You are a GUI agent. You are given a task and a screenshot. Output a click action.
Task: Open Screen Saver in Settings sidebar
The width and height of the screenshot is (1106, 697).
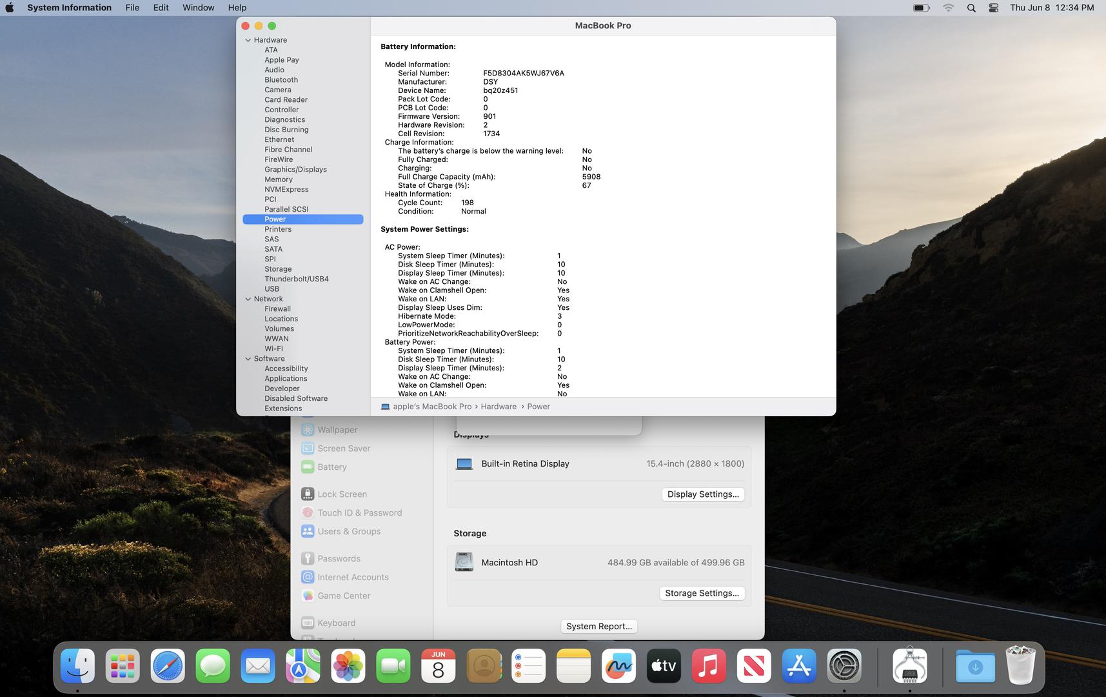point(336,449)
